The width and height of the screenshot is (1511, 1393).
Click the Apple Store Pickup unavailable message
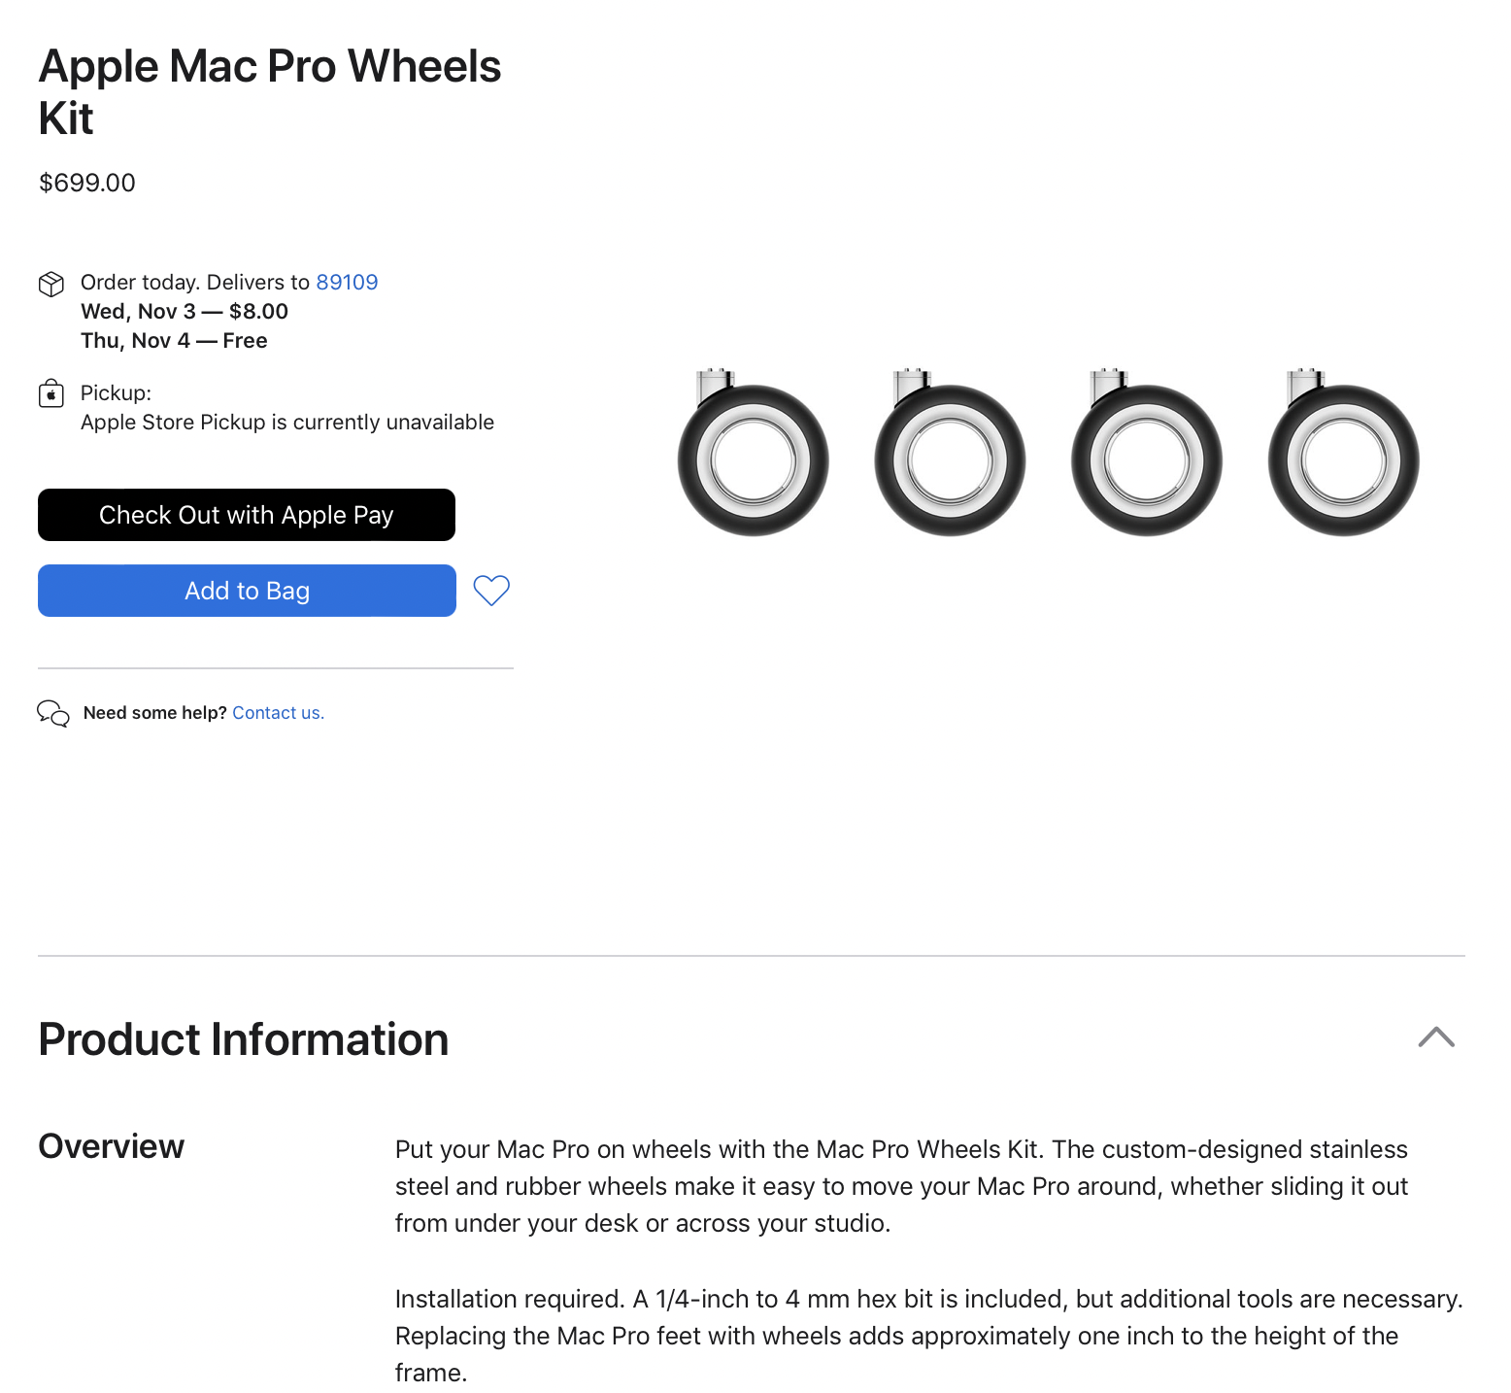tap(287, 423)
